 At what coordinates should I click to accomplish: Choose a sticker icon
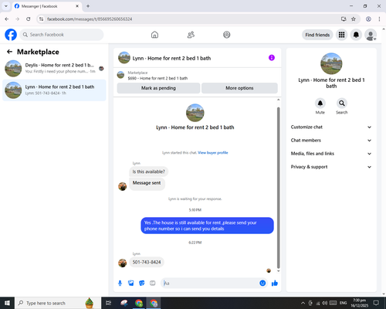pos(142,284)
